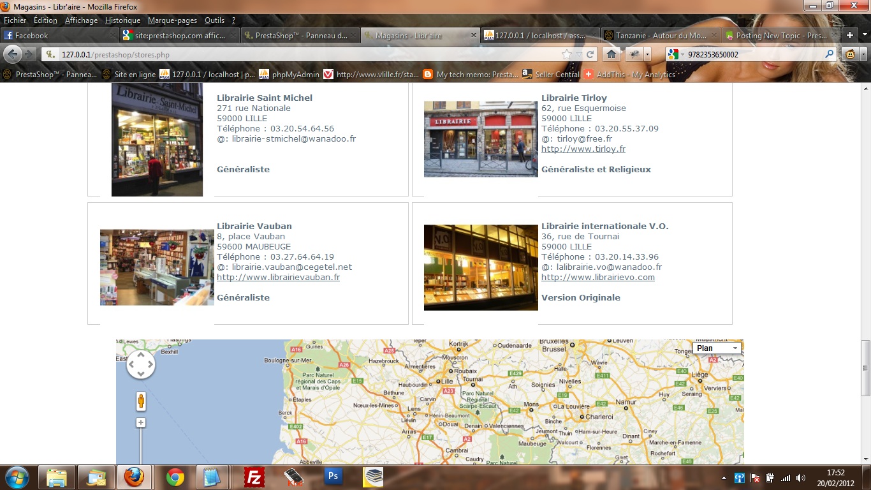
Task: Open the Fichier menu
Action: pyautogui.click(x=15, y=20)
